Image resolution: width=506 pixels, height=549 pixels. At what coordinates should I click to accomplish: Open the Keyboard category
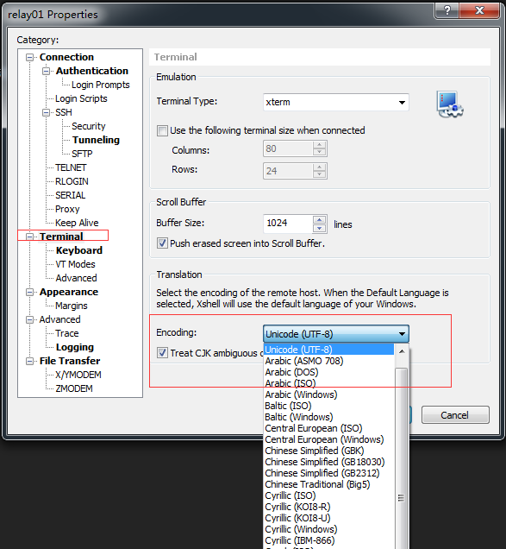point(79,250)
